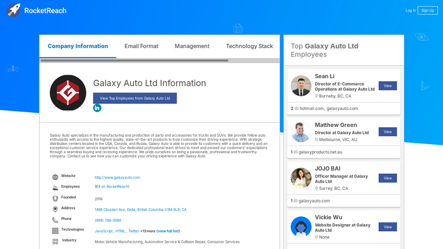Switch to the Email Format tab
Viewport: 443px width, 249px height.
tap(141, 46)
